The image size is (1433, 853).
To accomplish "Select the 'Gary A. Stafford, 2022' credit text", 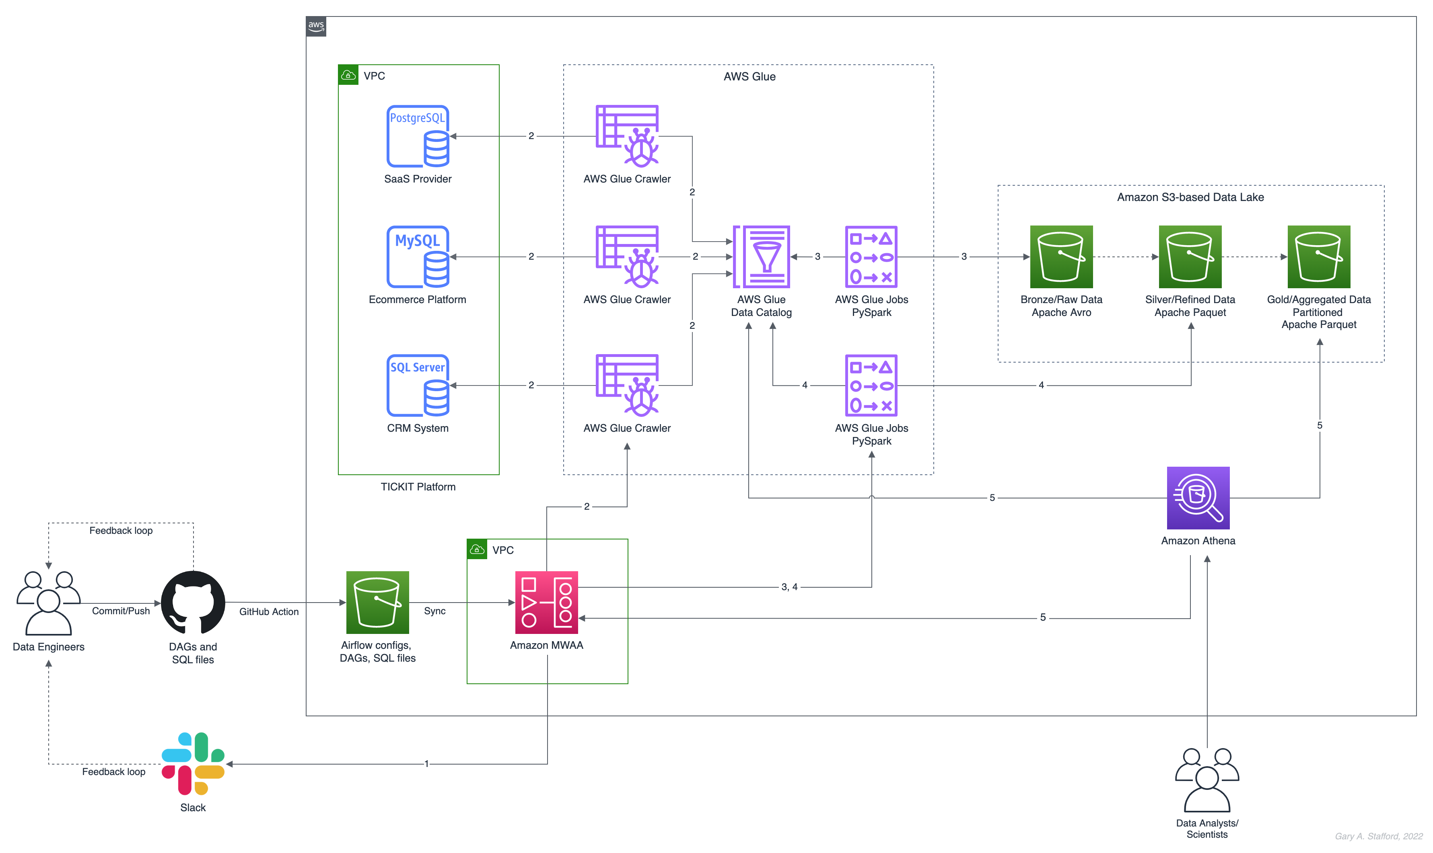I will pos(1378,837).
